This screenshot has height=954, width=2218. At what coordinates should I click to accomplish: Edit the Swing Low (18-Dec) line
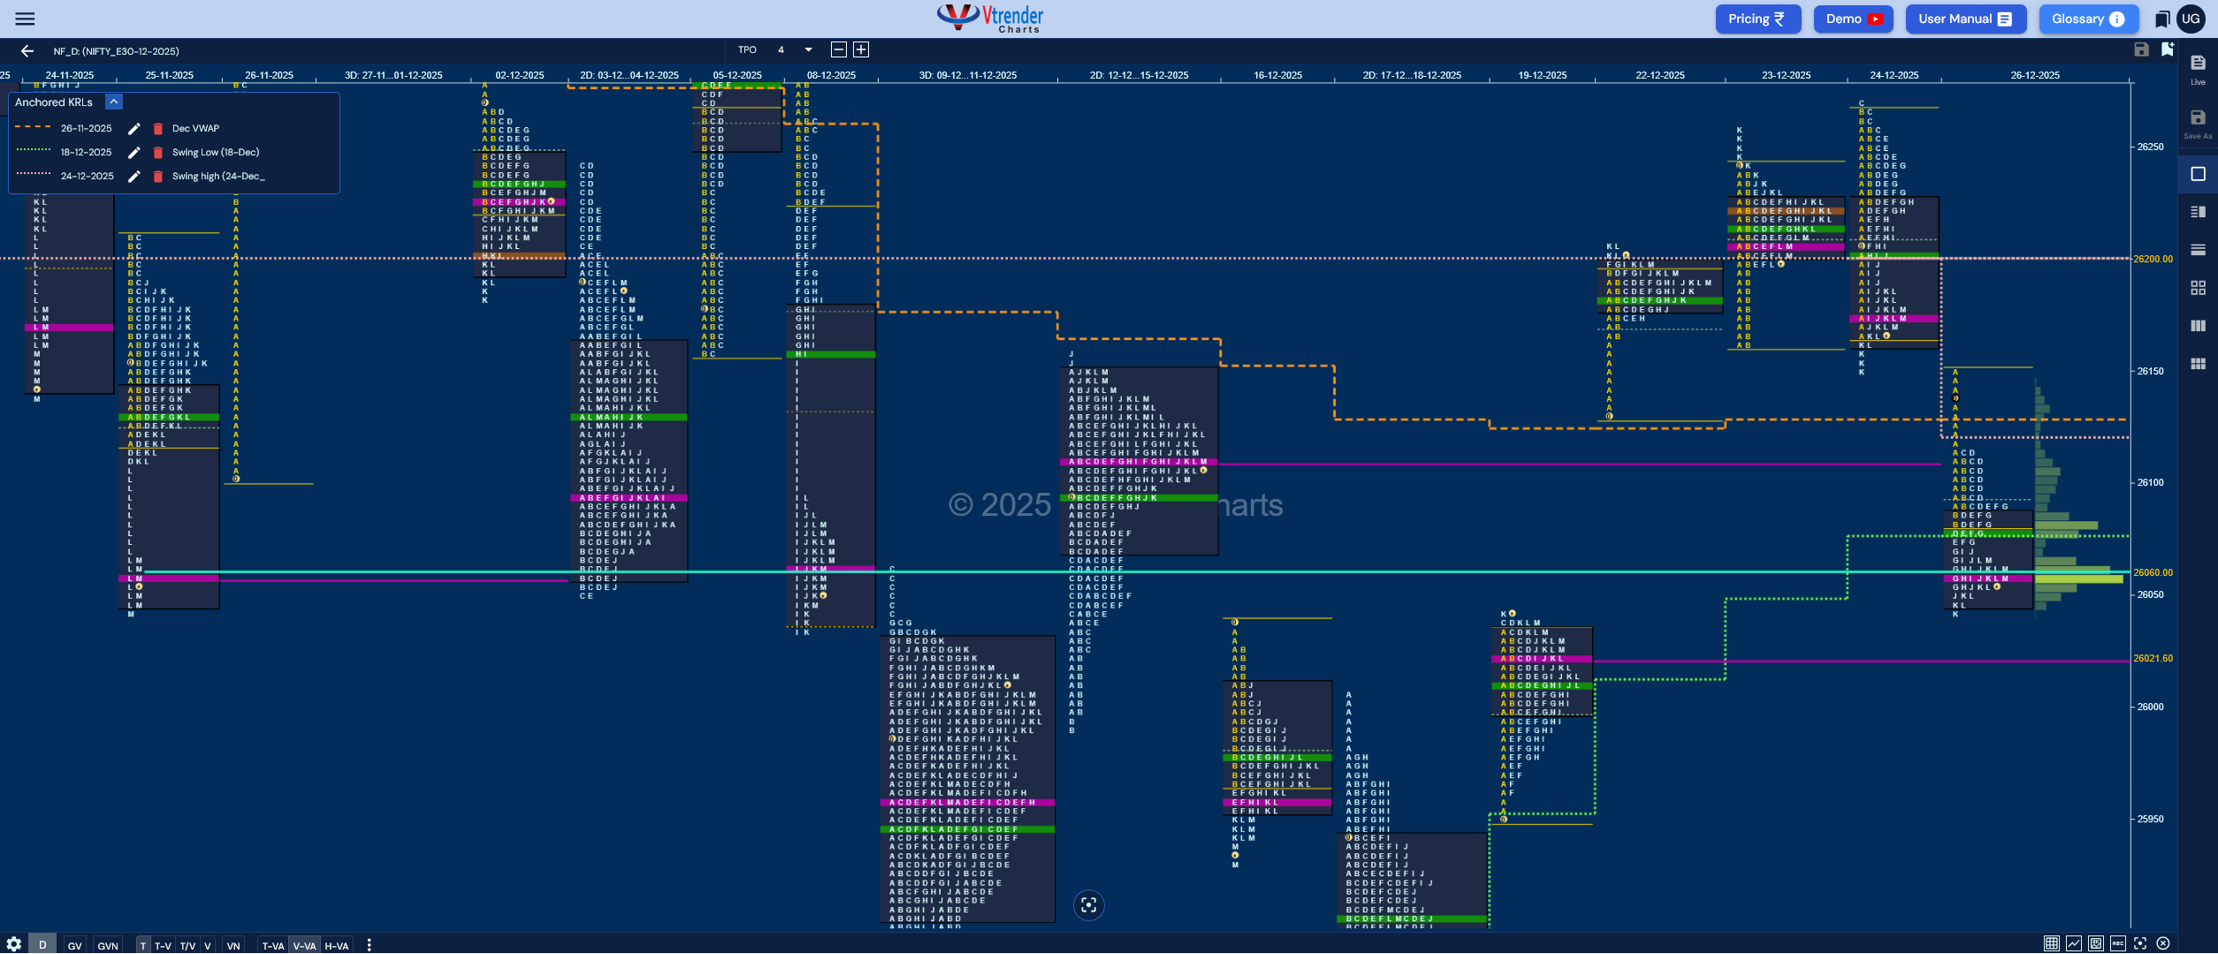pyautogui.click(x=134, y=153)
